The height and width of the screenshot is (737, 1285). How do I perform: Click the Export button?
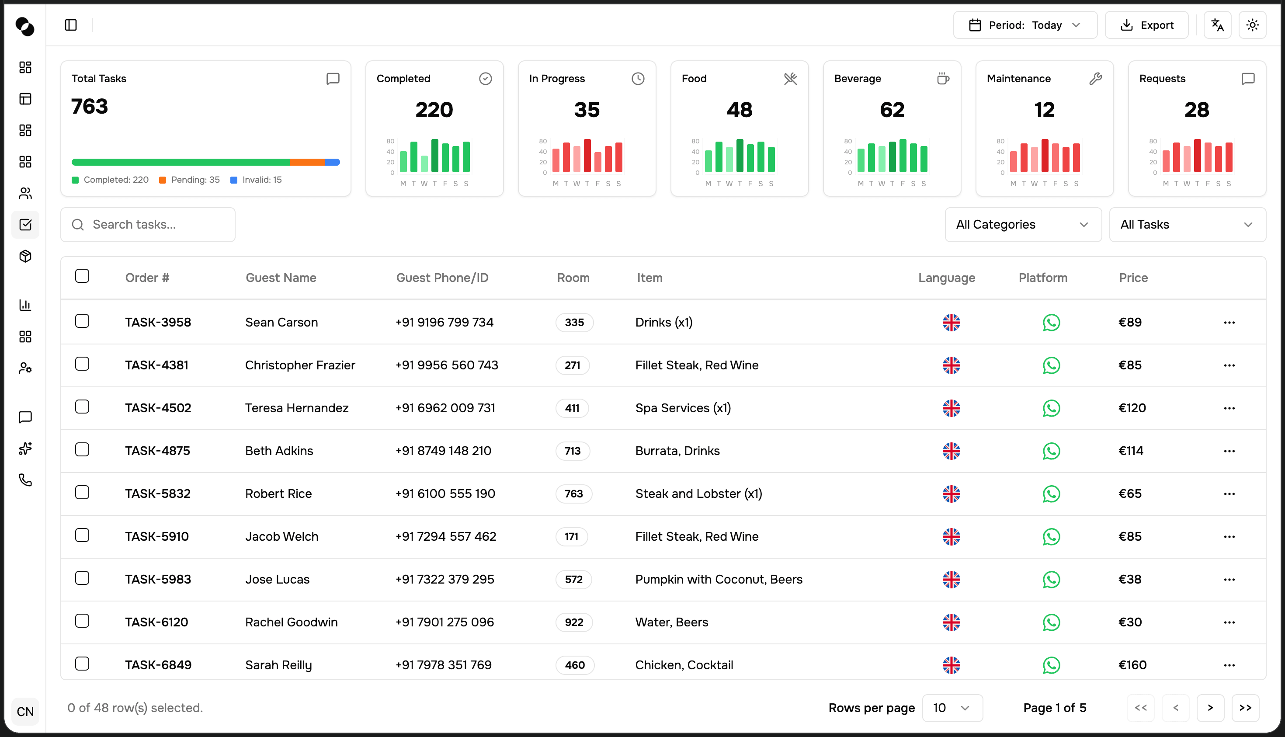tap(1146, 25)
